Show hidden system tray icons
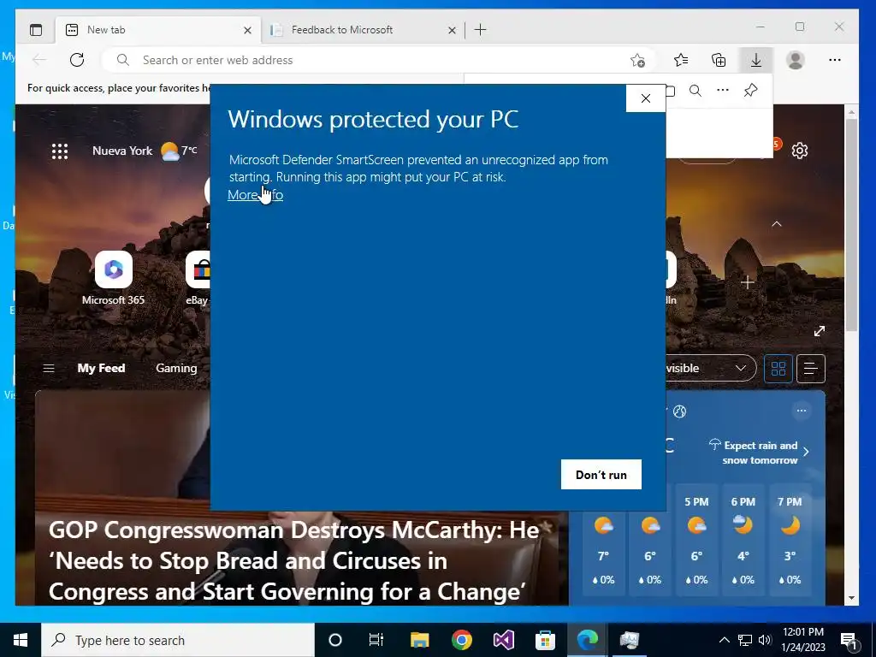The image size is (876, 657). 724,640
